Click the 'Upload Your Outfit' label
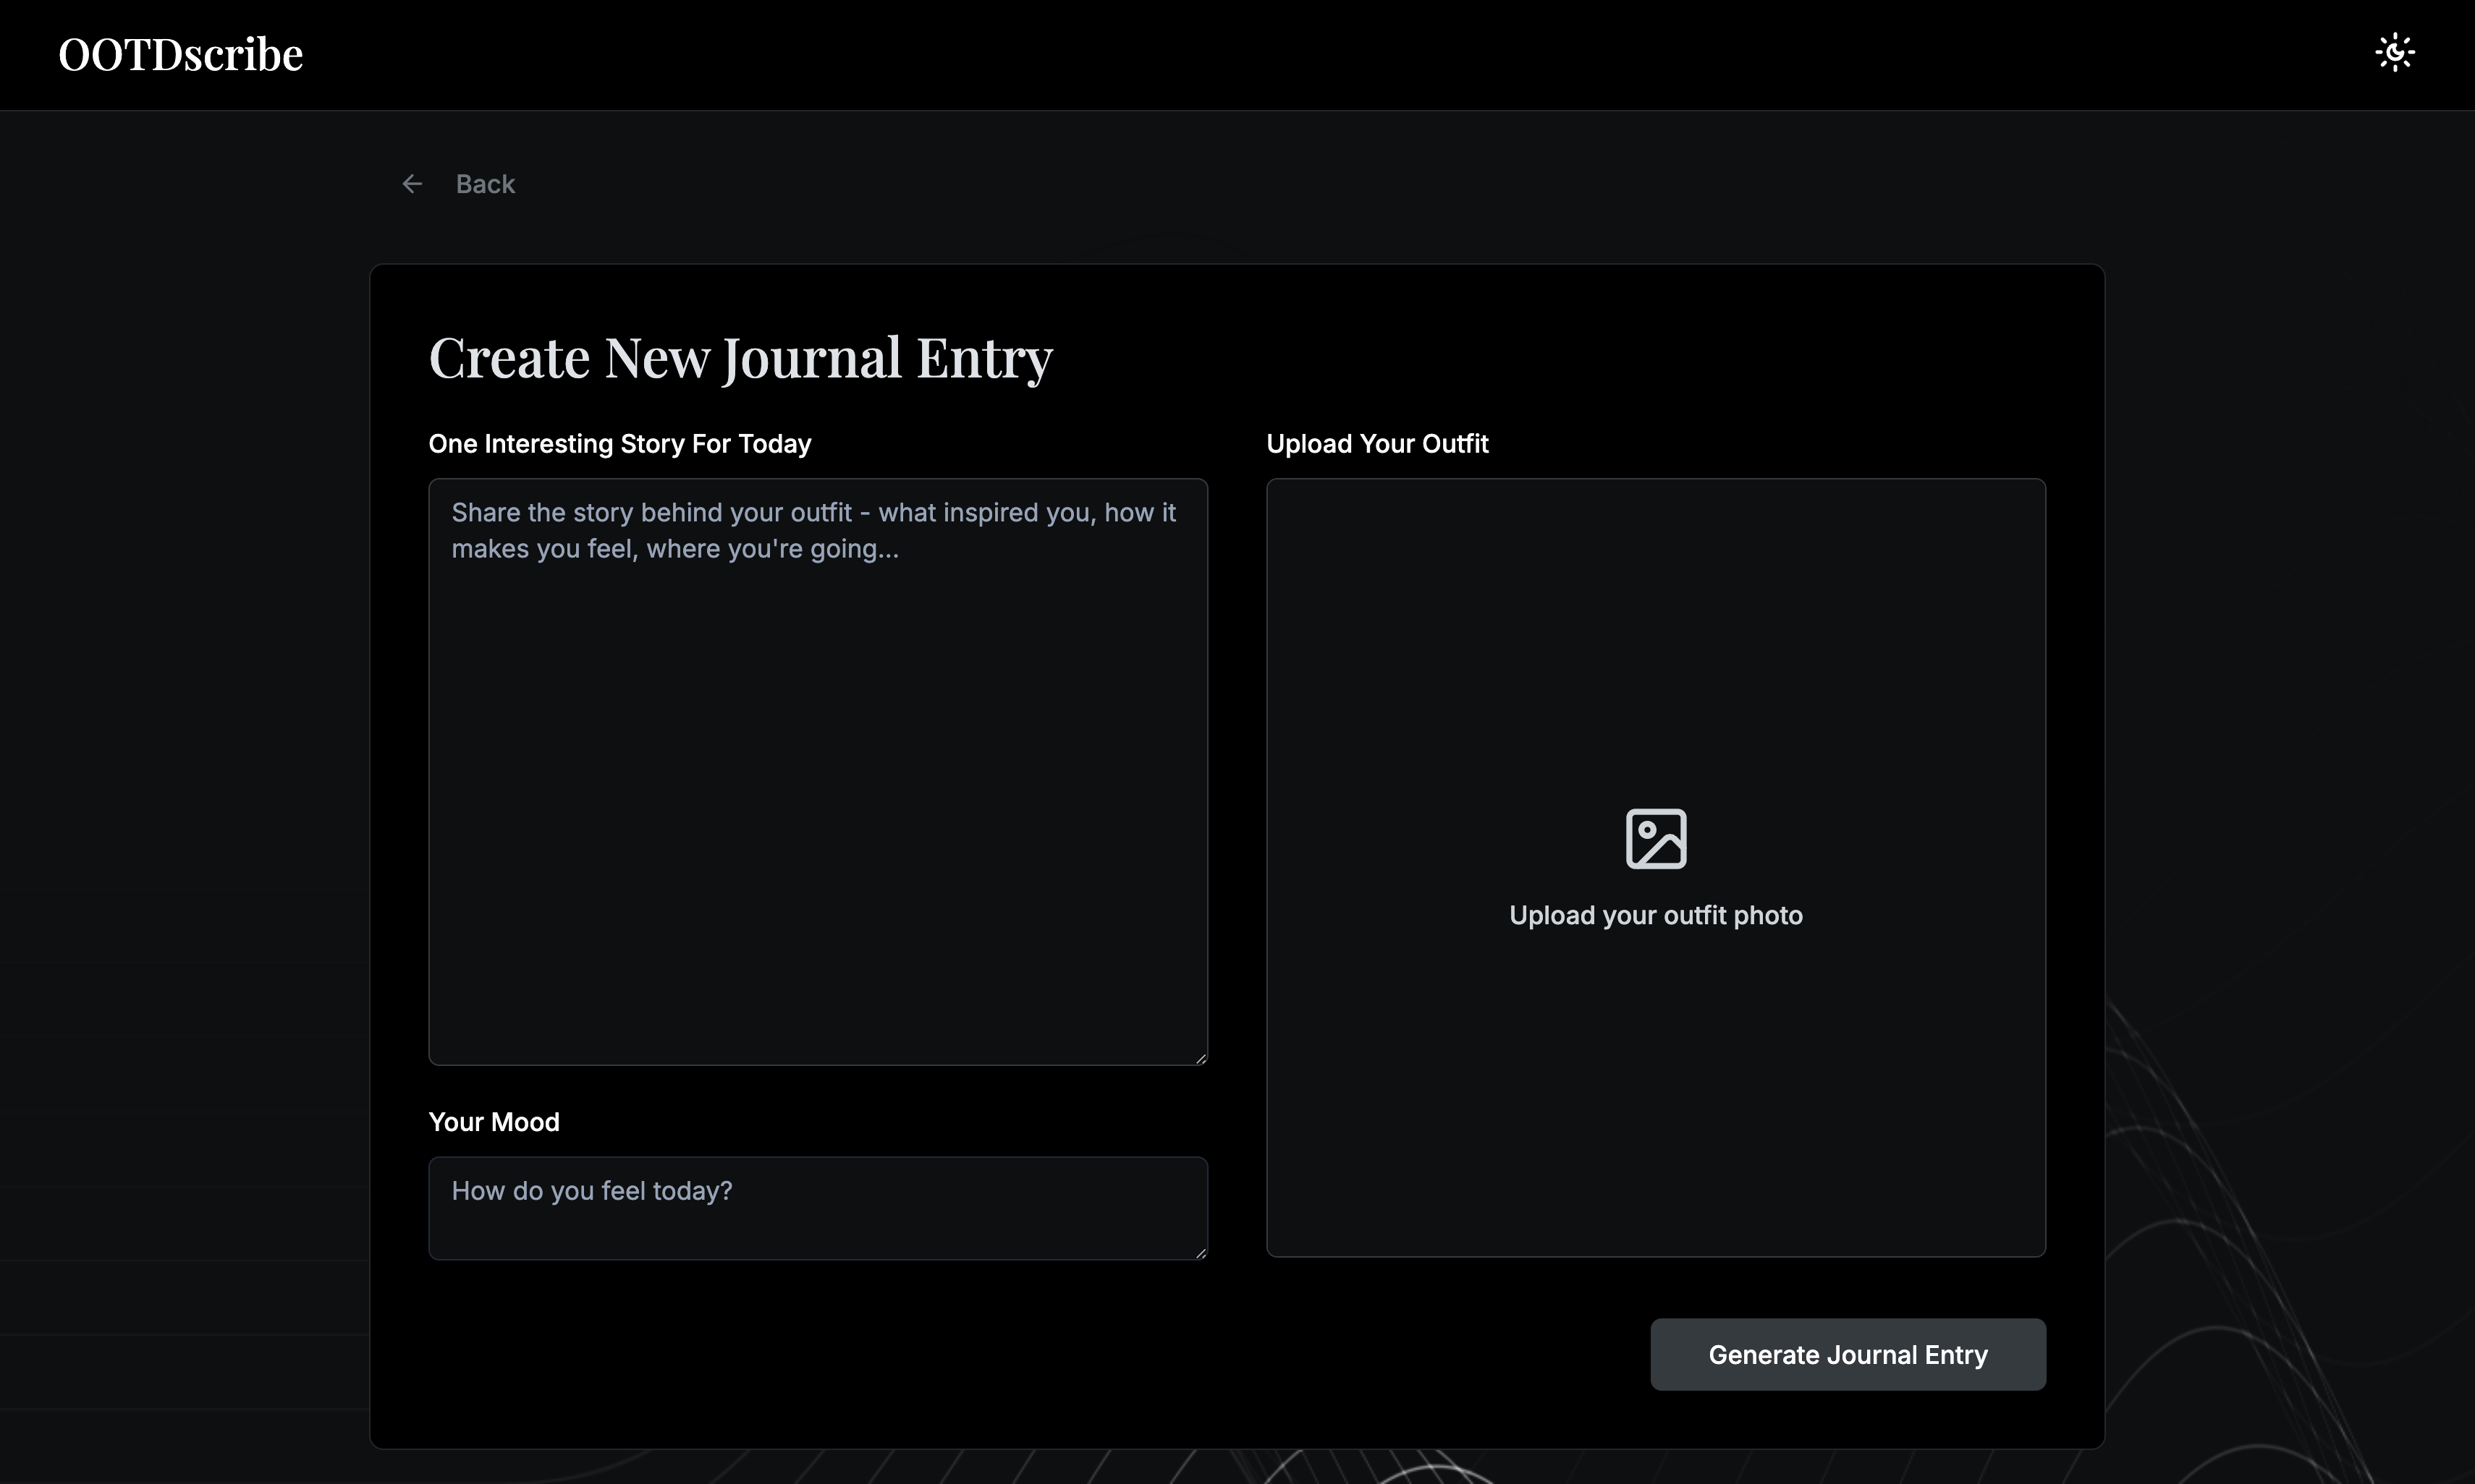 pyautogui.click(x=1376, y=444)
